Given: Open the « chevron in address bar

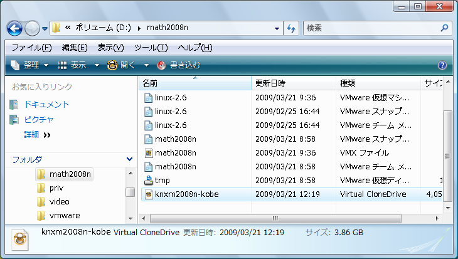Looking at the screenshot, I should [68, 28].
